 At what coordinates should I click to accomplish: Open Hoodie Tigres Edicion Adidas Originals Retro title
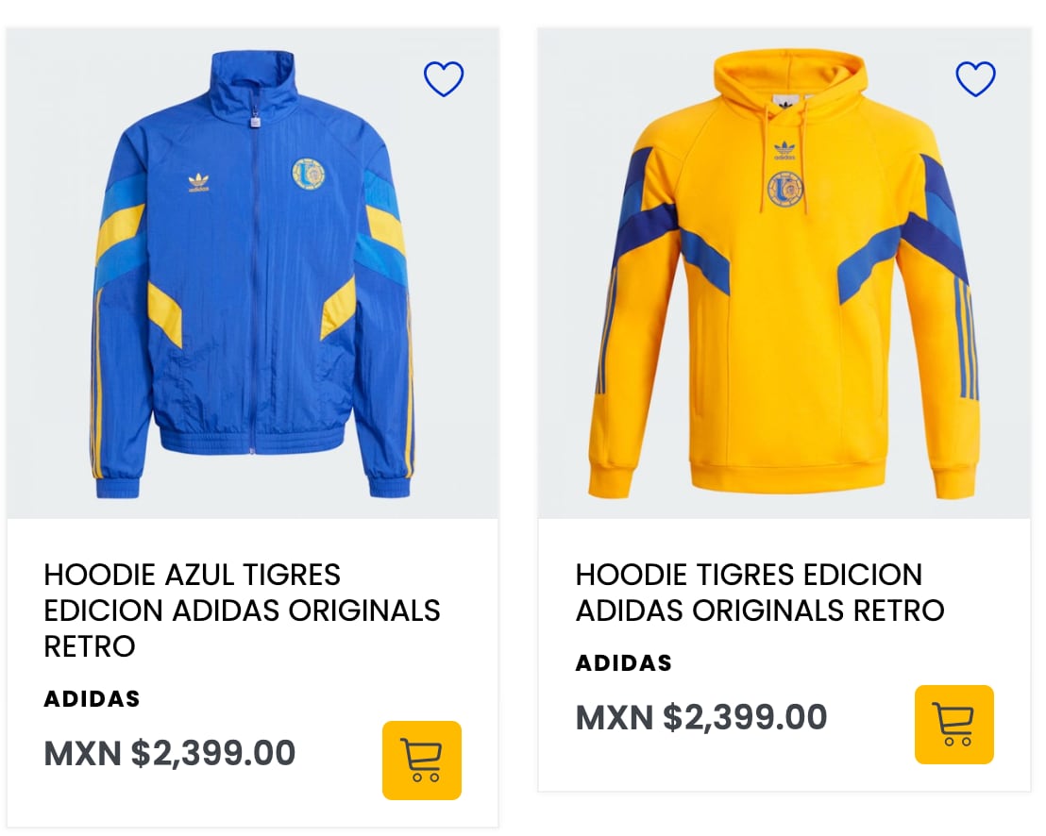[759, 592]
